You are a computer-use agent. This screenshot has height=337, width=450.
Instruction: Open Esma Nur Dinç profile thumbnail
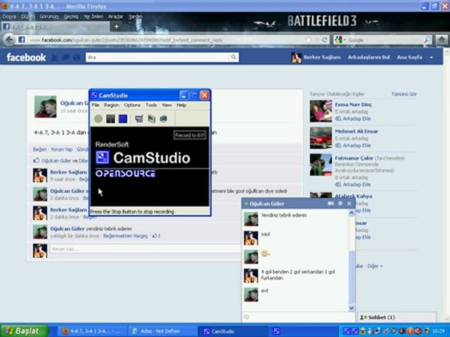321,111
